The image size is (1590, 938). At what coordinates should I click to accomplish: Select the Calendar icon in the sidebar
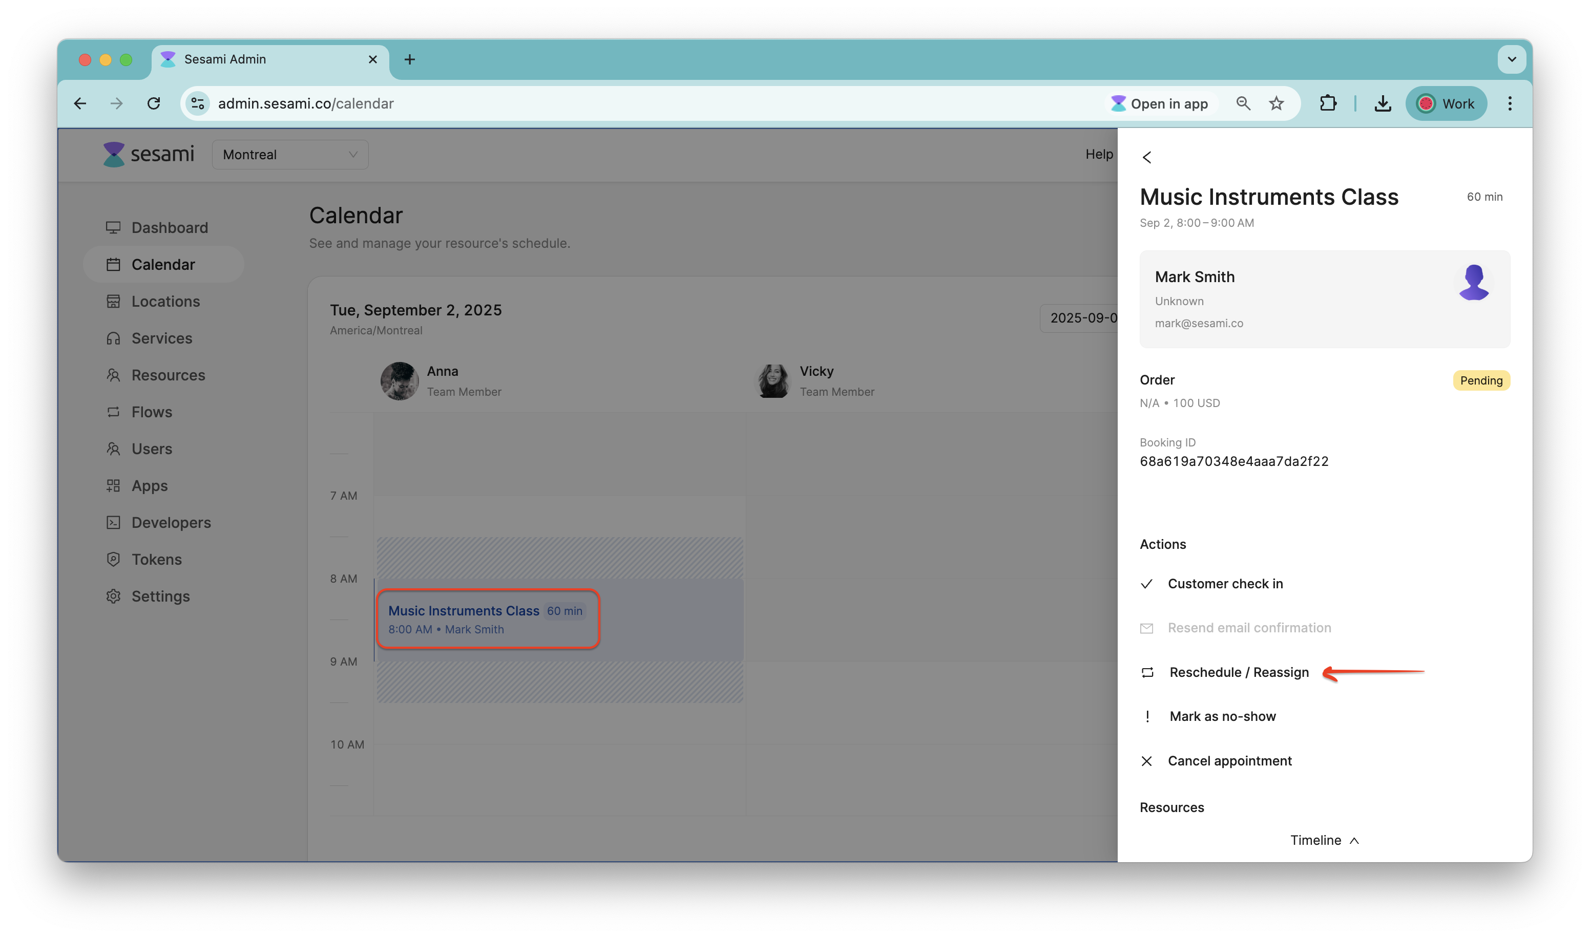click(114, 264)
